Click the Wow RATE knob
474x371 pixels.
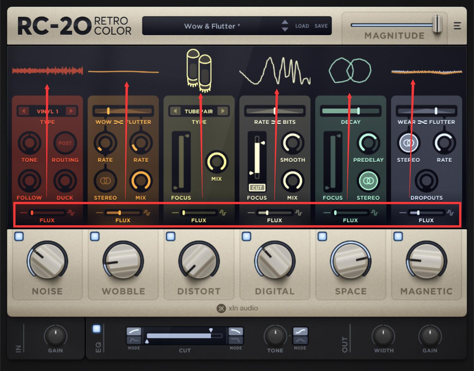pos(105,143)
